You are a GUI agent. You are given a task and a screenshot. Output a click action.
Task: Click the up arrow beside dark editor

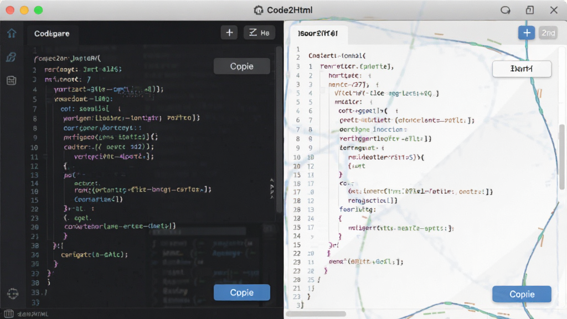pyautogui.click(x=272, y=180)
